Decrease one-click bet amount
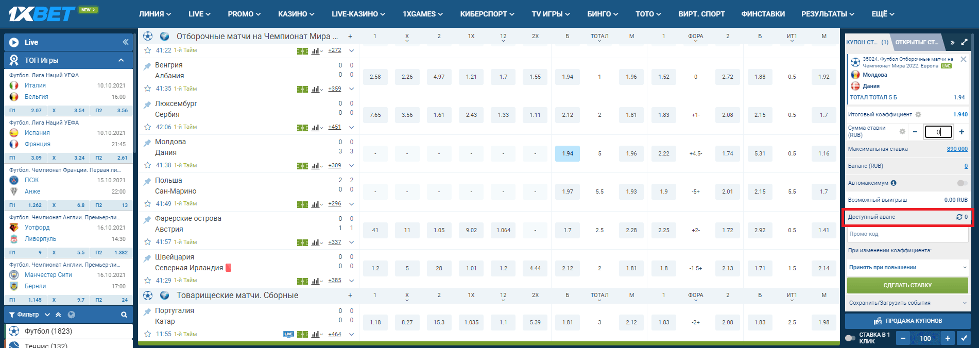This screenshot has width=979, height=348. (x=903, y=338)
